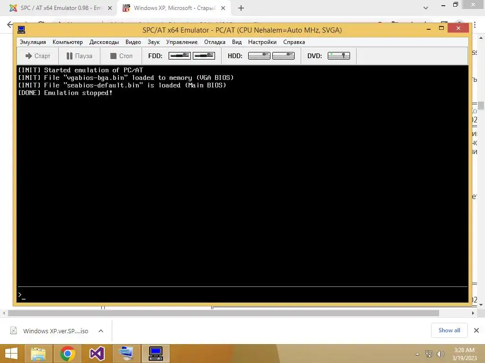The image size is (485, 363).
Task: Click the "Emulation stopped!" console line
Action: tap(65, 93)
